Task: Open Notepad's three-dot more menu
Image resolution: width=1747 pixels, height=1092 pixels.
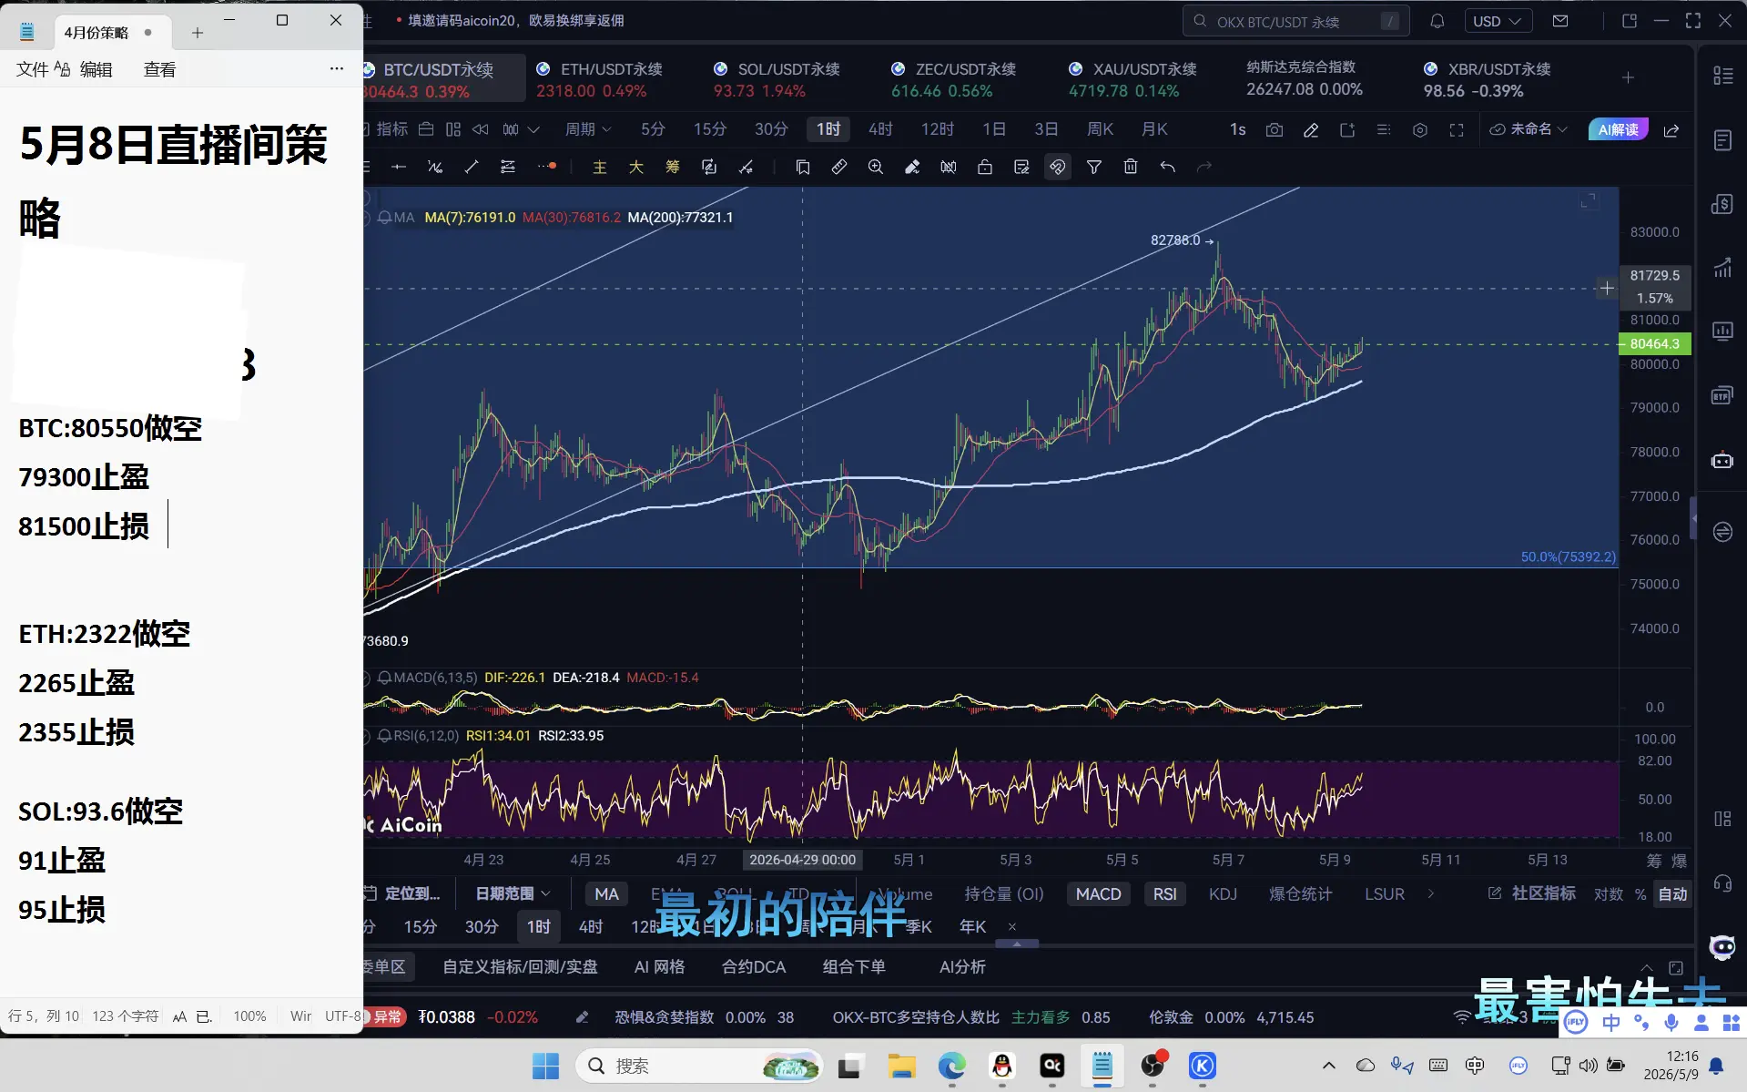Action: (336, 69)
